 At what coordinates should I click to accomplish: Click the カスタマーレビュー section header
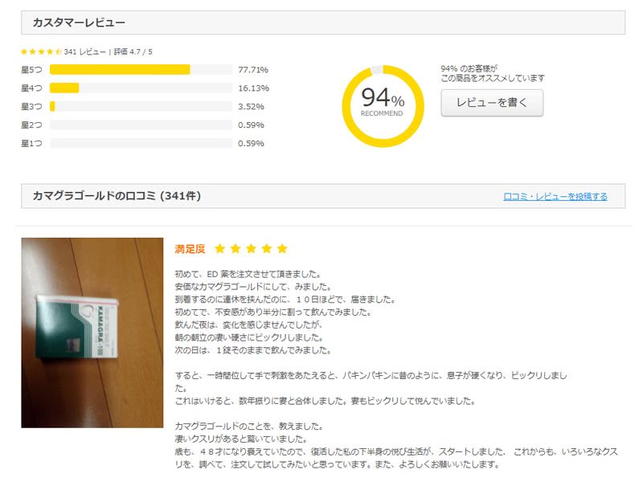pos(79,23)
